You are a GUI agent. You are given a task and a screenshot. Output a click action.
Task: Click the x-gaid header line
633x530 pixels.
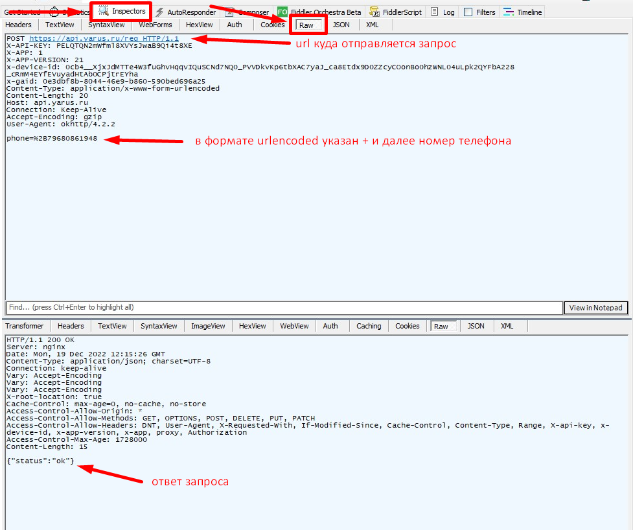point(106,81)
